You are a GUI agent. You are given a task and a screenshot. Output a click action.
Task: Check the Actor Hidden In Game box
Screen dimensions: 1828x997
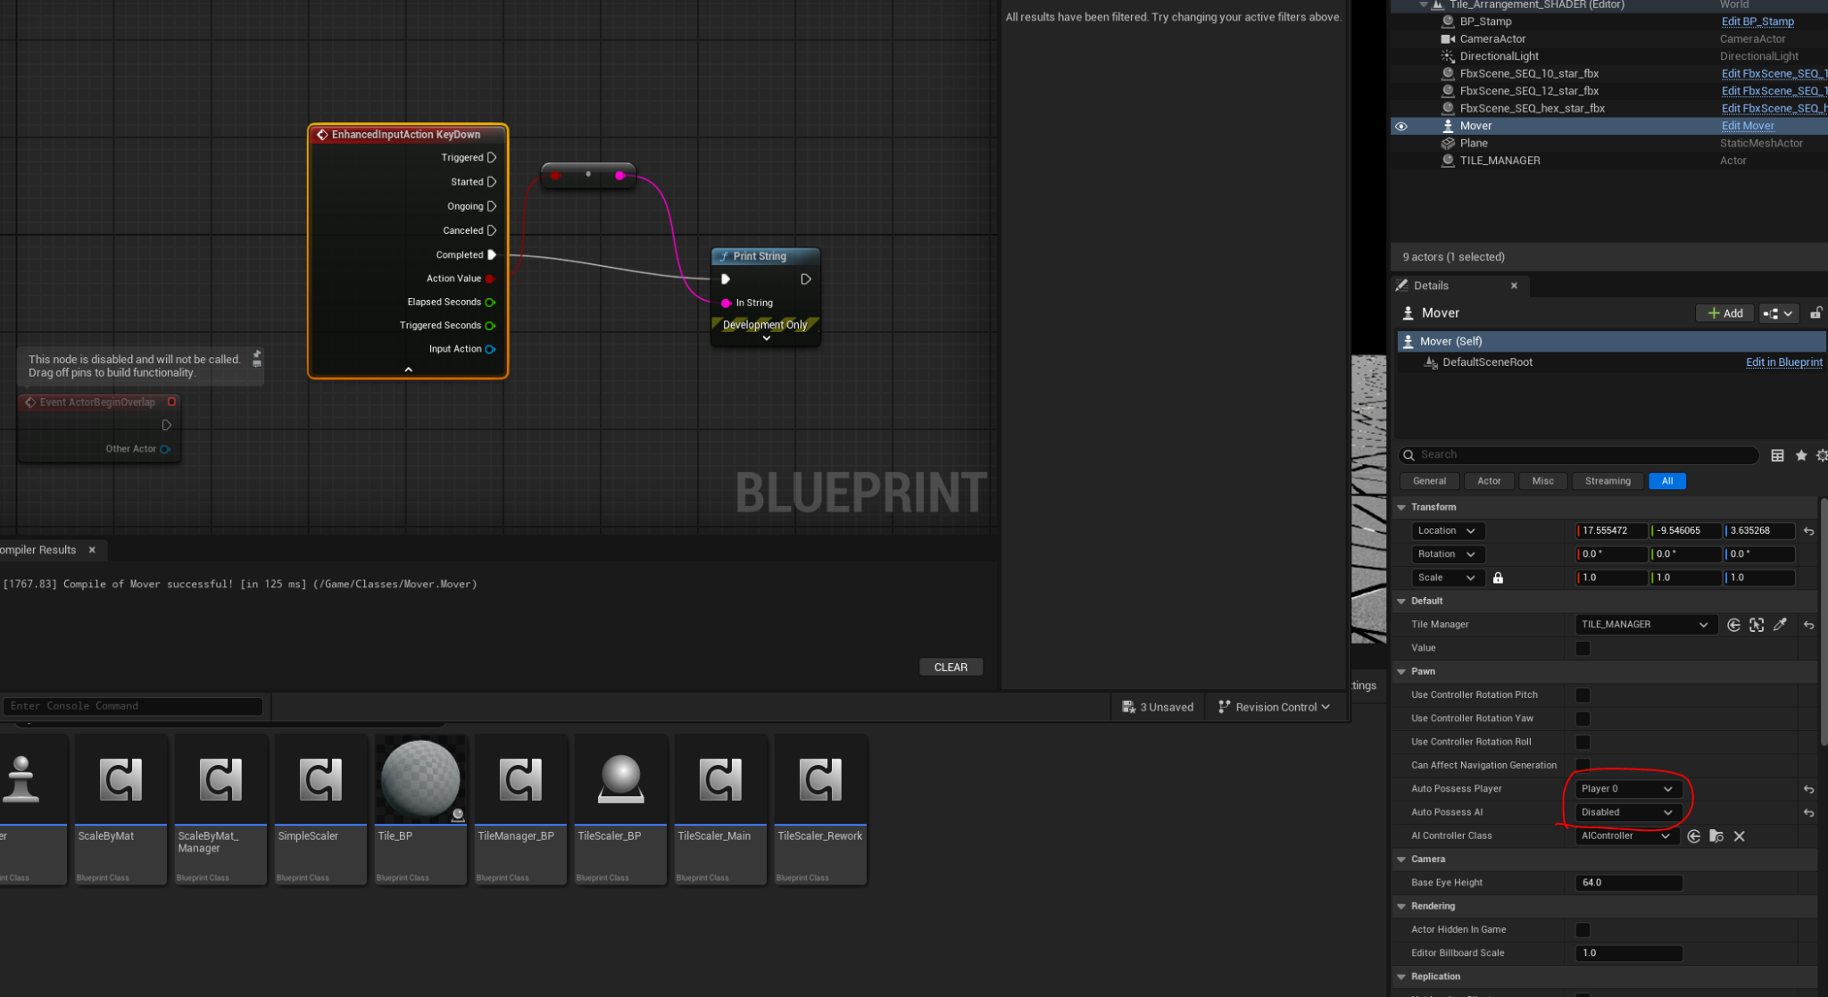tap(1583, 930)
